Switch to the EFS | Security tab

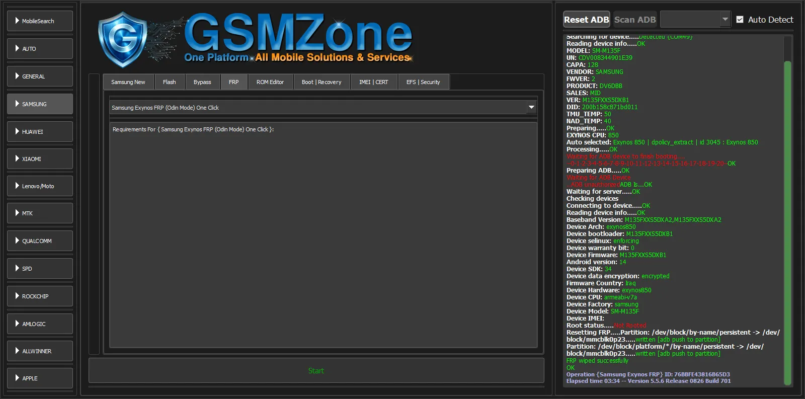(x=423, y=82)
